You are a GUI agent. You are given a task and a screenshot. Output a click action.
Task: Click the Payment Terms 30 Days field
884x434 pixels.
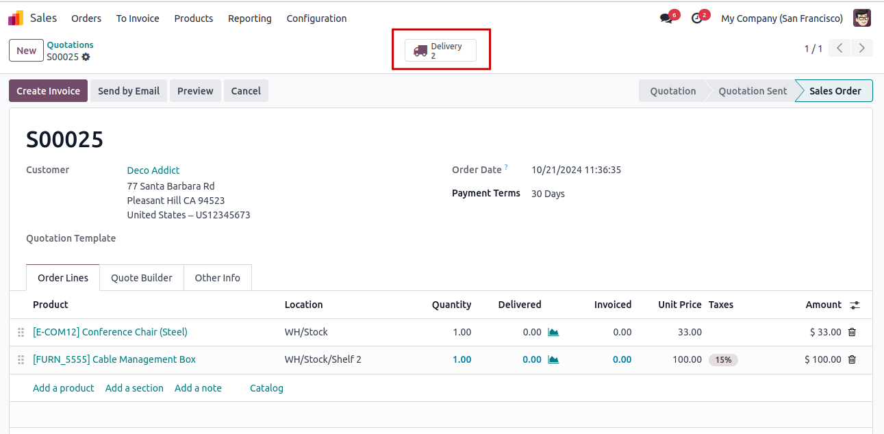pyautogui.click(x=548, y=194)
